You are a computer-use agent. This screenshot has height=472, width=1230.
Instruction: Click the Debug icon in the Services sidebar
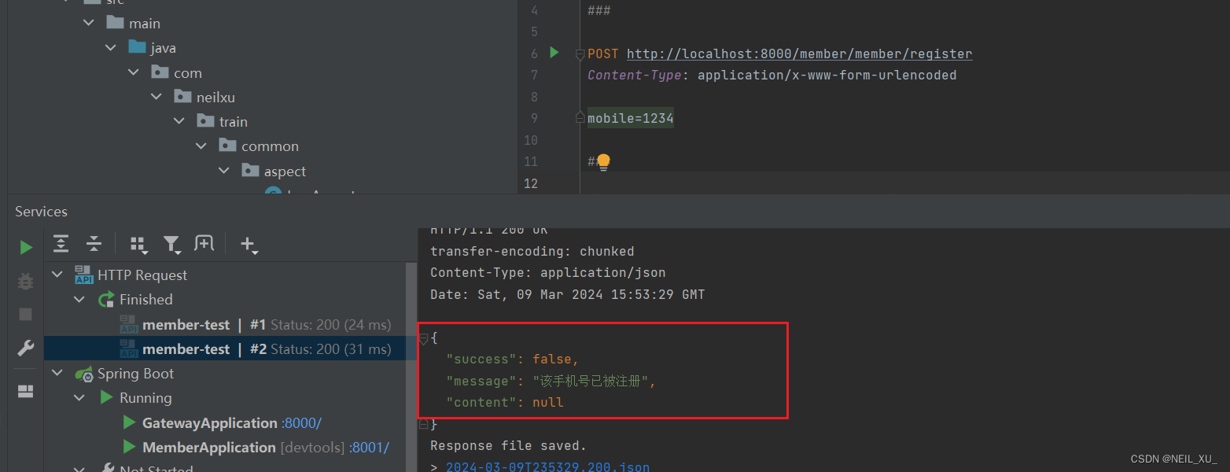(x=24, y=281)
